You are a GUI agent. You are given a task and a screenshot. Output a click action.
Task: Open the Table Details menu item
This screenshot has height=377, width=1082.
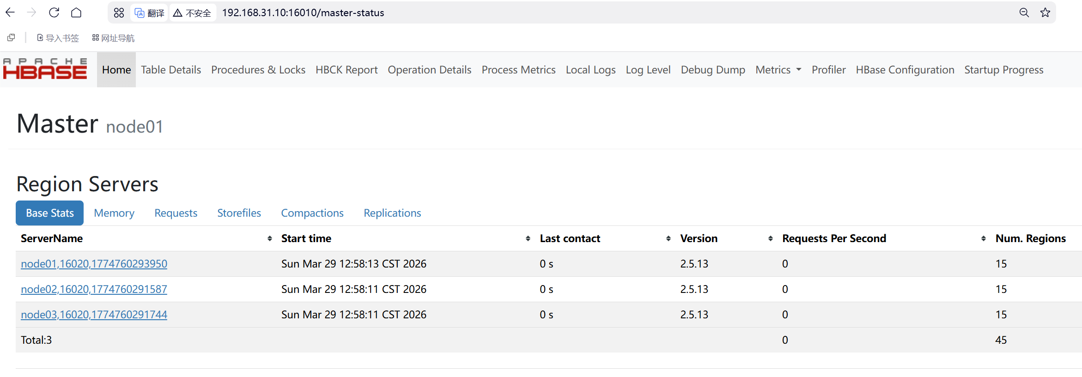click(171, 70)
